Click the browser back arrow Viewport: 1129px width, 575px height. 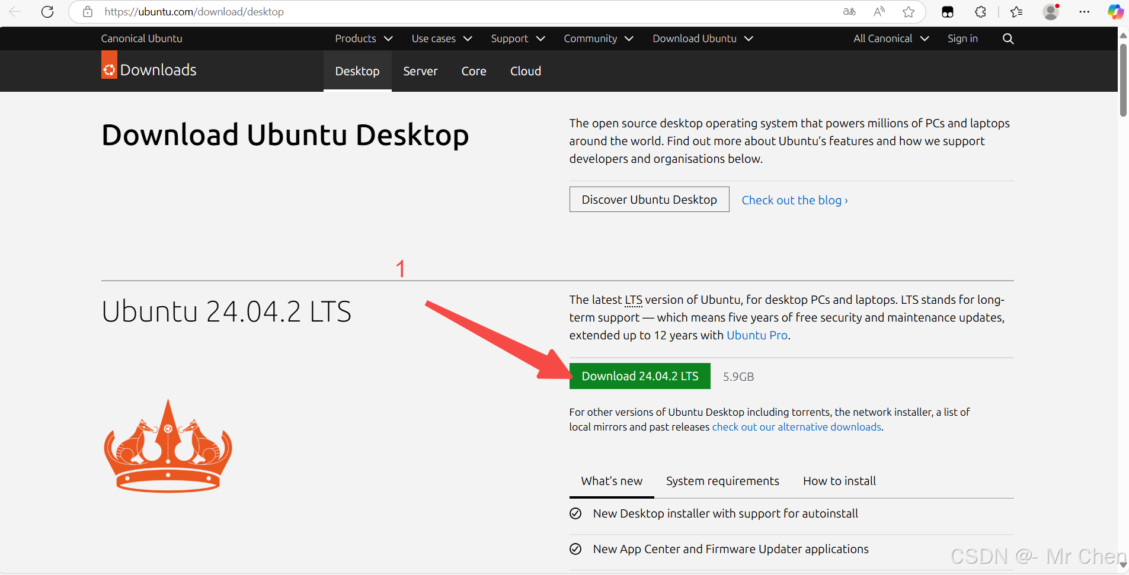pyautogui.click(x=15, y=12)
